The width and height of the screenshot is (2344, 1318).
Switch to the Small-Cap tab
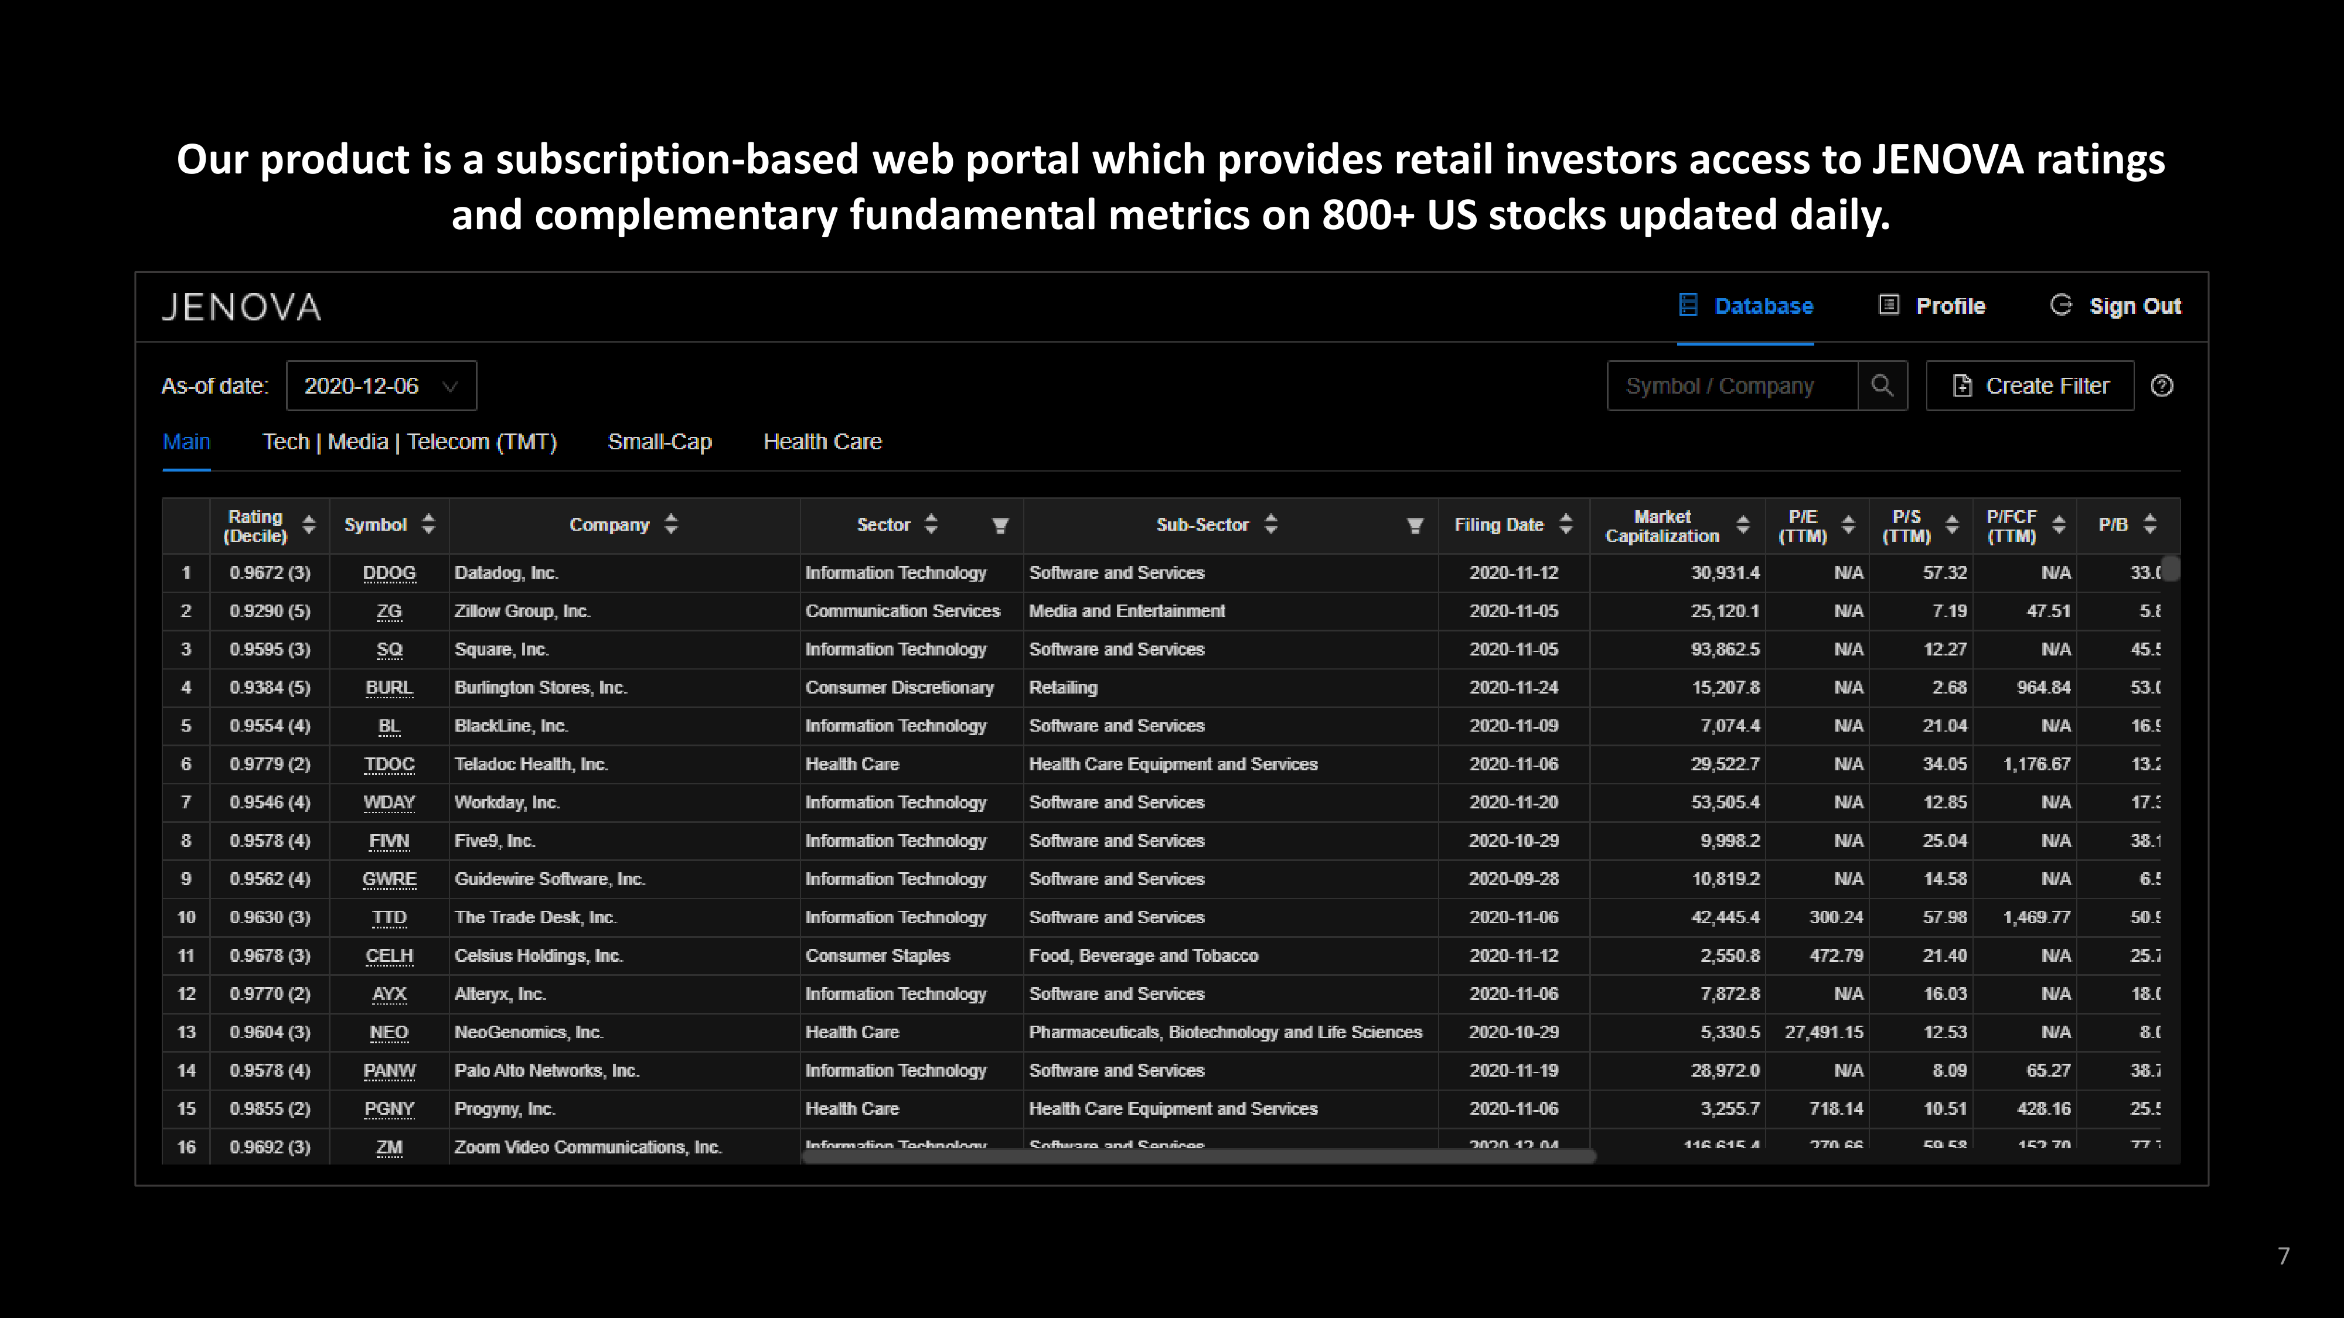660,442
